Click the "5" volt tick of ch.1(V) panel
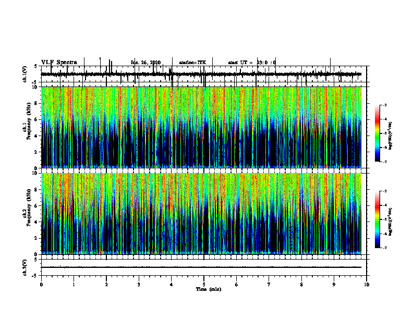The image size is (413, 319). coord(36,67)
